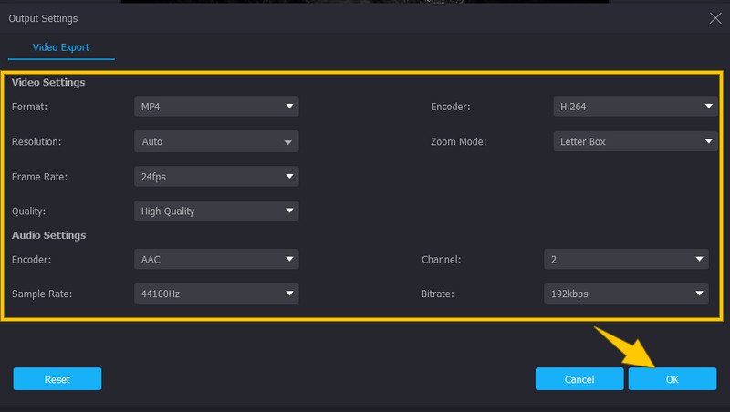Expand the Bitrate 192kbps dropdown
This screenshot has width=730, height=412.
click(626, 294)
